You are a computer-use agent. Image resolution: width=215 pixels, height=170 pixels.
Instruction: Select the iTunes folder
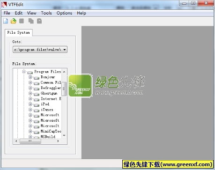coord(47,110)
